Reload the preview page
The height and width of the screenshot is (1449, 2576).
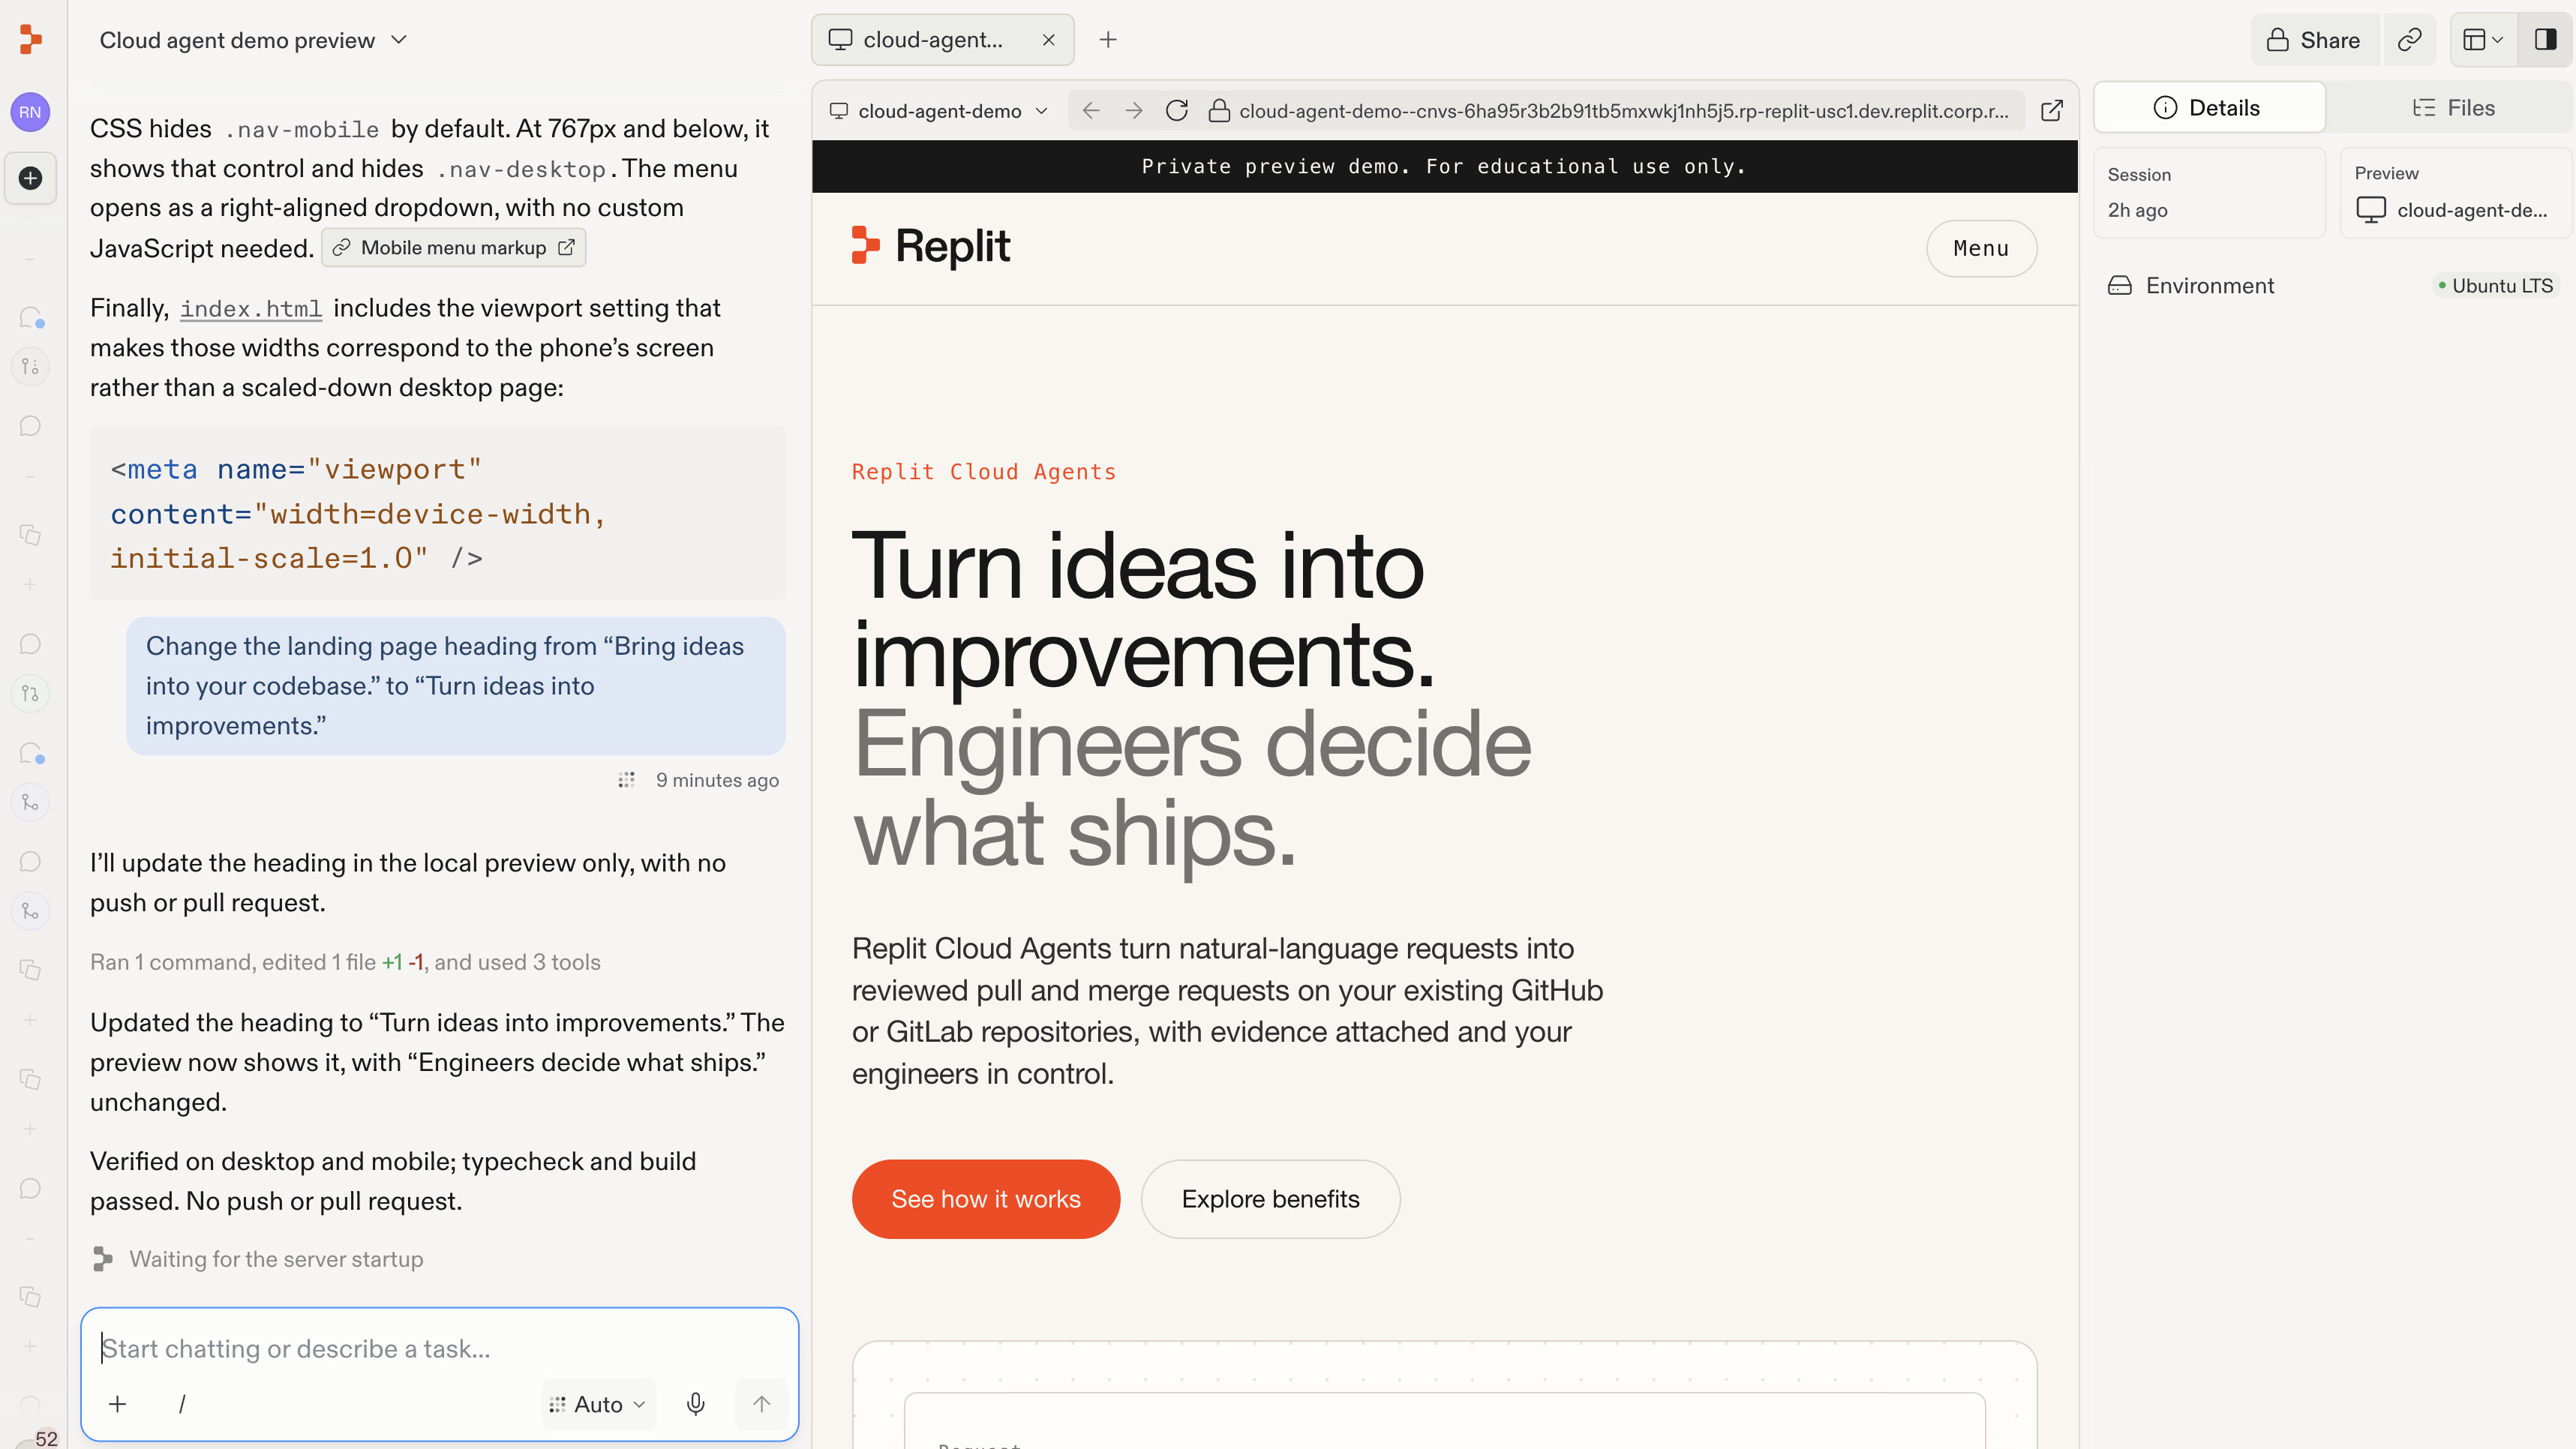(x=1177, y=110)
